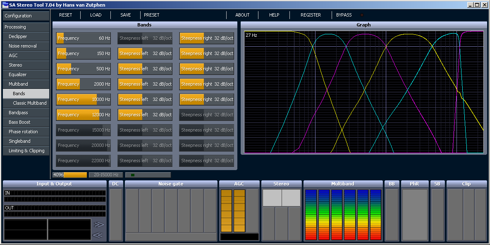Screen dimensions: 490x245
Task: Click the SB meter panel header
Action: tap(437, 184)
